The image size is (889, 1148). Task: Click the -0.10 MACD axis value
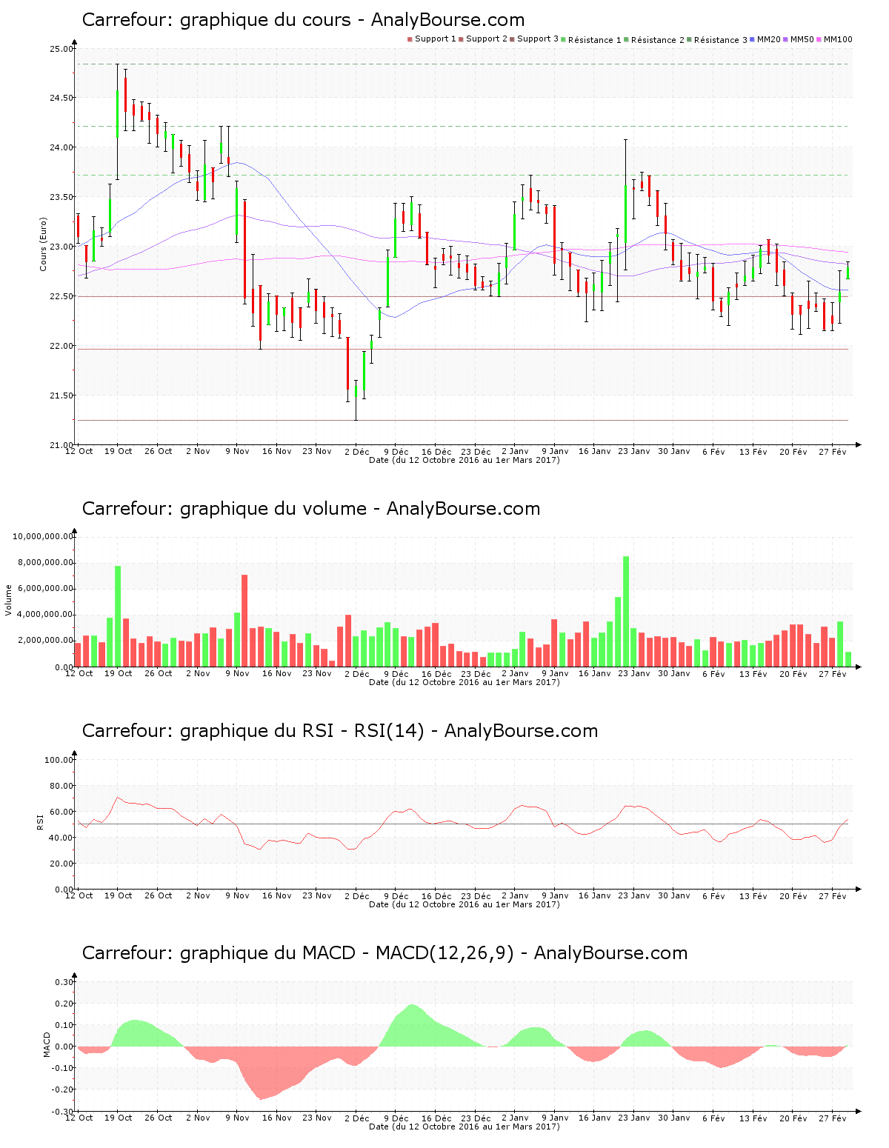tap(64, 1068)
